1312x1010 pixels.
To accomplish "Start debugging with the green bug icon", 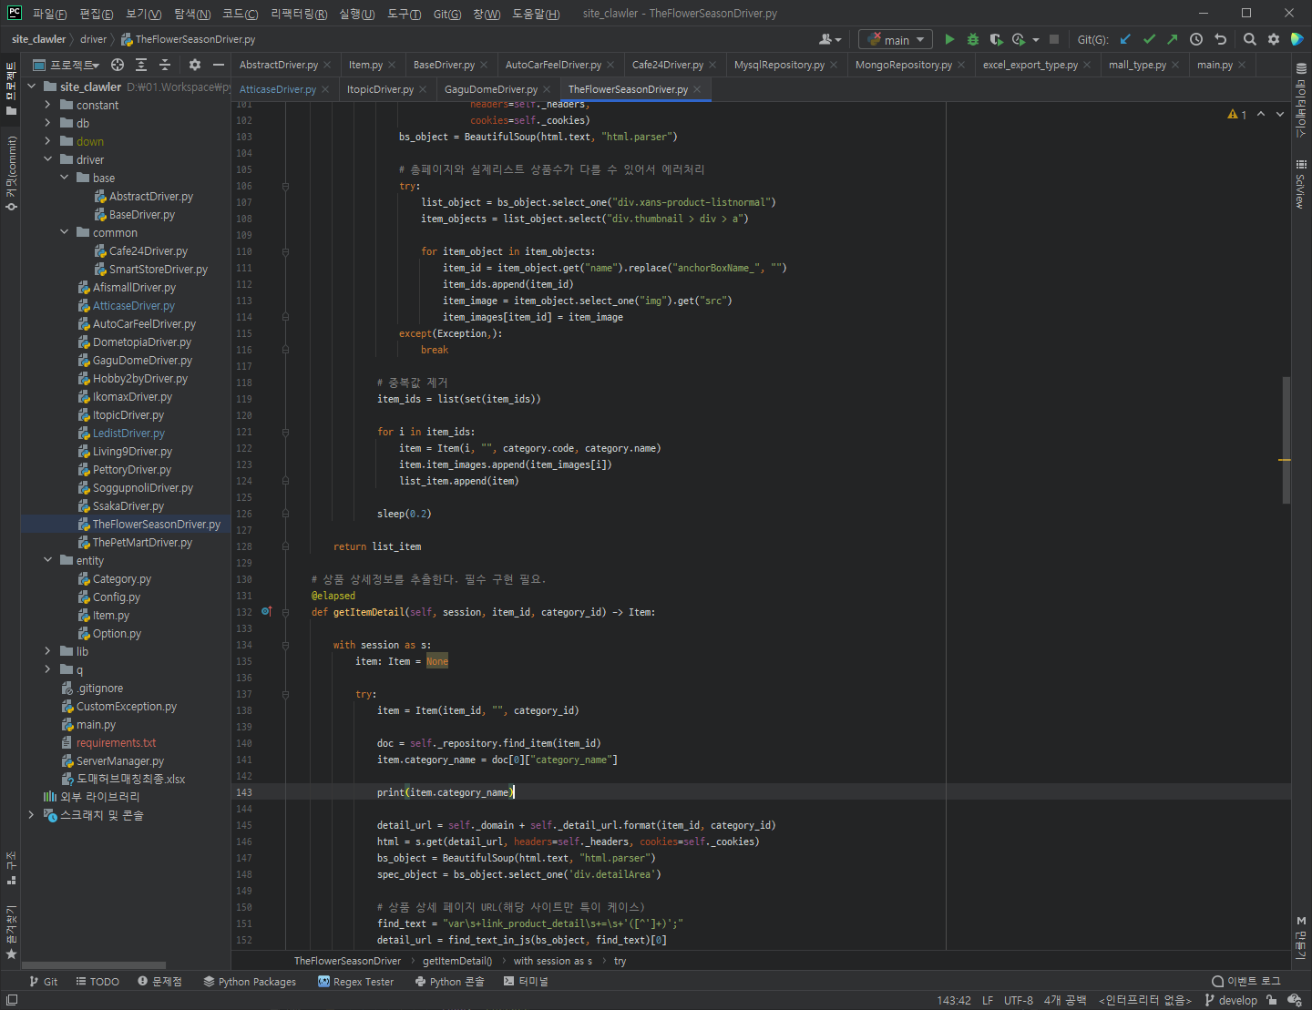I will [x=972, y=39].
